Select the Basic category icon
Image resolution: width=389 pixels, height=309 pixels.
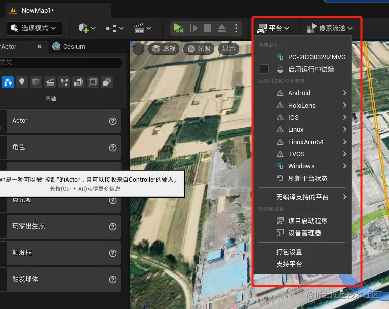(8, 82)
